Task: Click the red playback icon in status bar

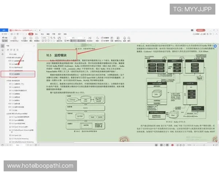Action: pos(173,145)
